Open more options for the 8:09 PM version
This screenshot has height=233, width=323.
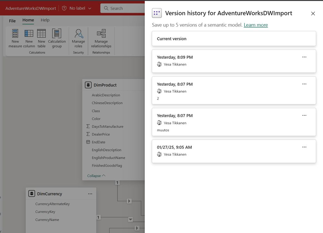[x=304, y=57]
